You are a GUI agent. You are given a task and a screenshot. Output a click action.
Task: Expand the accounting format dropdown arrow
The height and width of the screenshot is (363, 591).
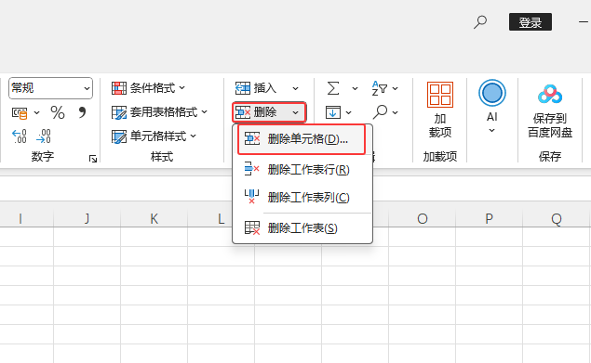coord(36,112)
